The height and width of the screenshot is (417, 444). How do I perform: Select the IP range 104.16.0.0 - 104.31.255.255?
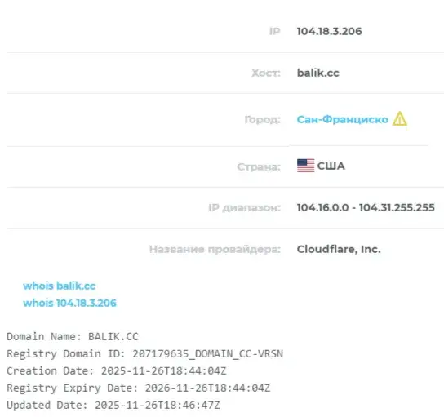pyautogui.click(x=366, y=207)
